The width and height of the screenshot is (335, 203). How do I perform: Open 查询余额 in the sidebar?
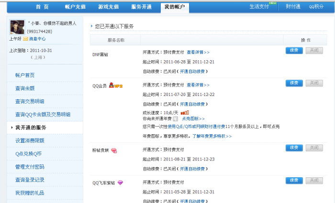[x=25, y=88]
